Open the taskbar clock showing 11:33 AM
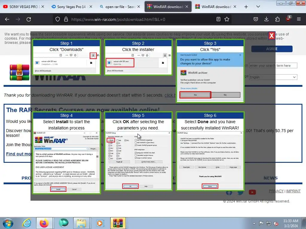This screenshot has width=306, height=229. [x=291, y=223]
